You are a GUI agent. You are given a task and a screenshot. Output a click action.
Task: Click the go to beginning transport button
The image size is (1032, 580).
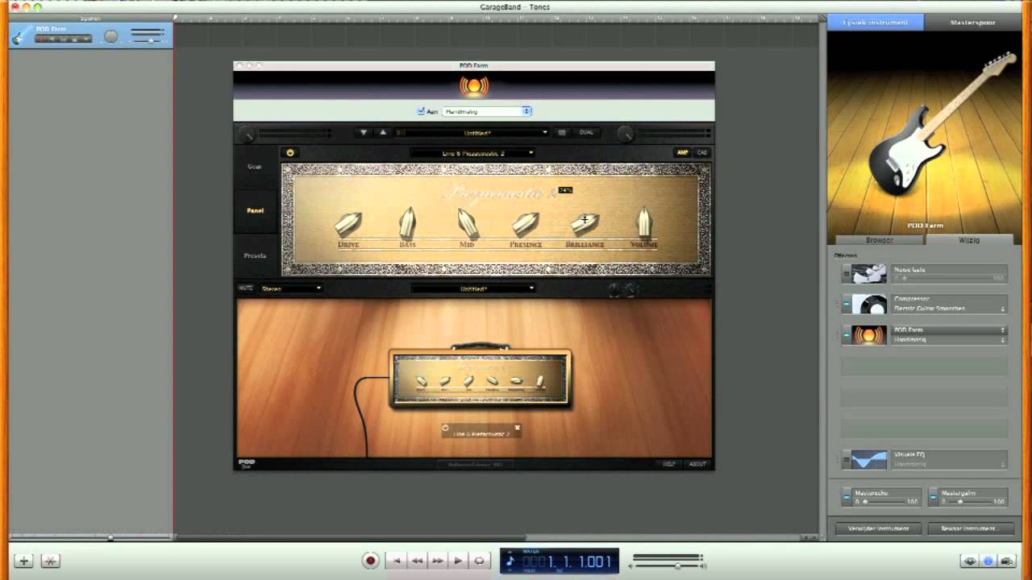[x=396, y=561]
